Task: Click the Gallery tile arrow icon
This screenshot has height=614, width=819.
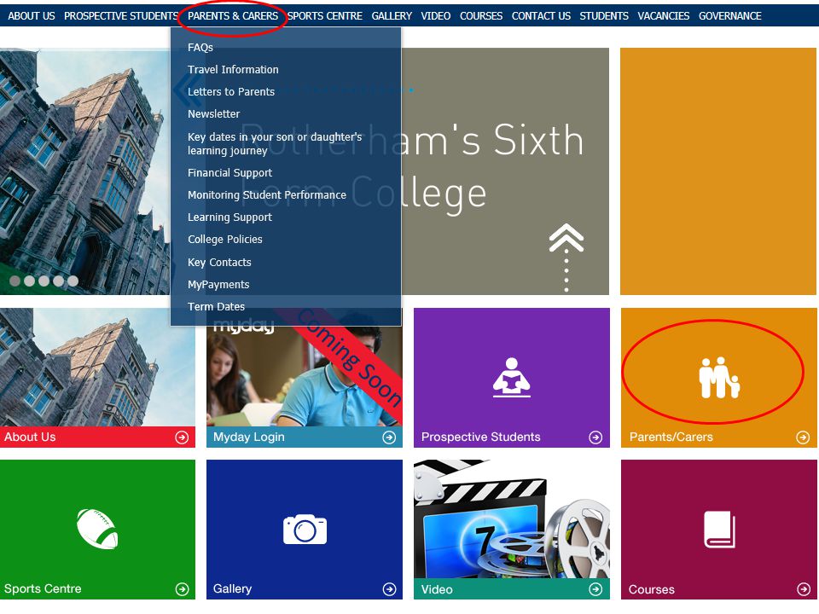Action: coord(389,589)
